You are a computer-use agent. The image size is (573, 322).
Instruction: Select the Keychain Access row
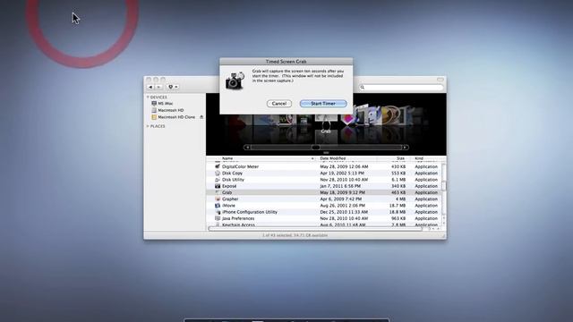pyautogui.click(x=324, y=225)
